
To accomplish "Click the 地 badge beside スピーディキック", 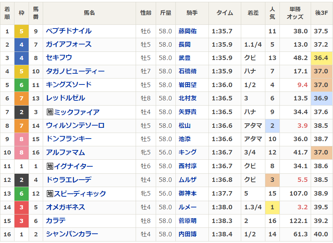I will (x=49, y=193).
